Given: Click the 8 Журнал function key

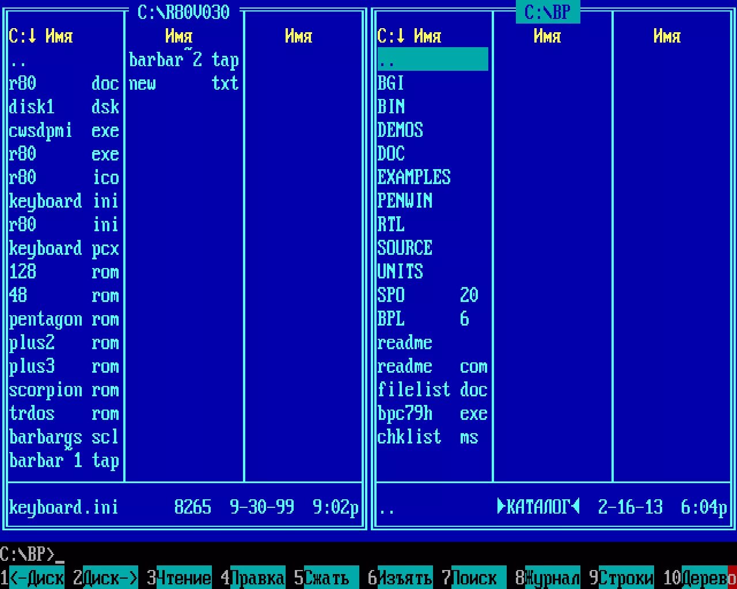Looking at the screenshot, I should pos(548,577).
